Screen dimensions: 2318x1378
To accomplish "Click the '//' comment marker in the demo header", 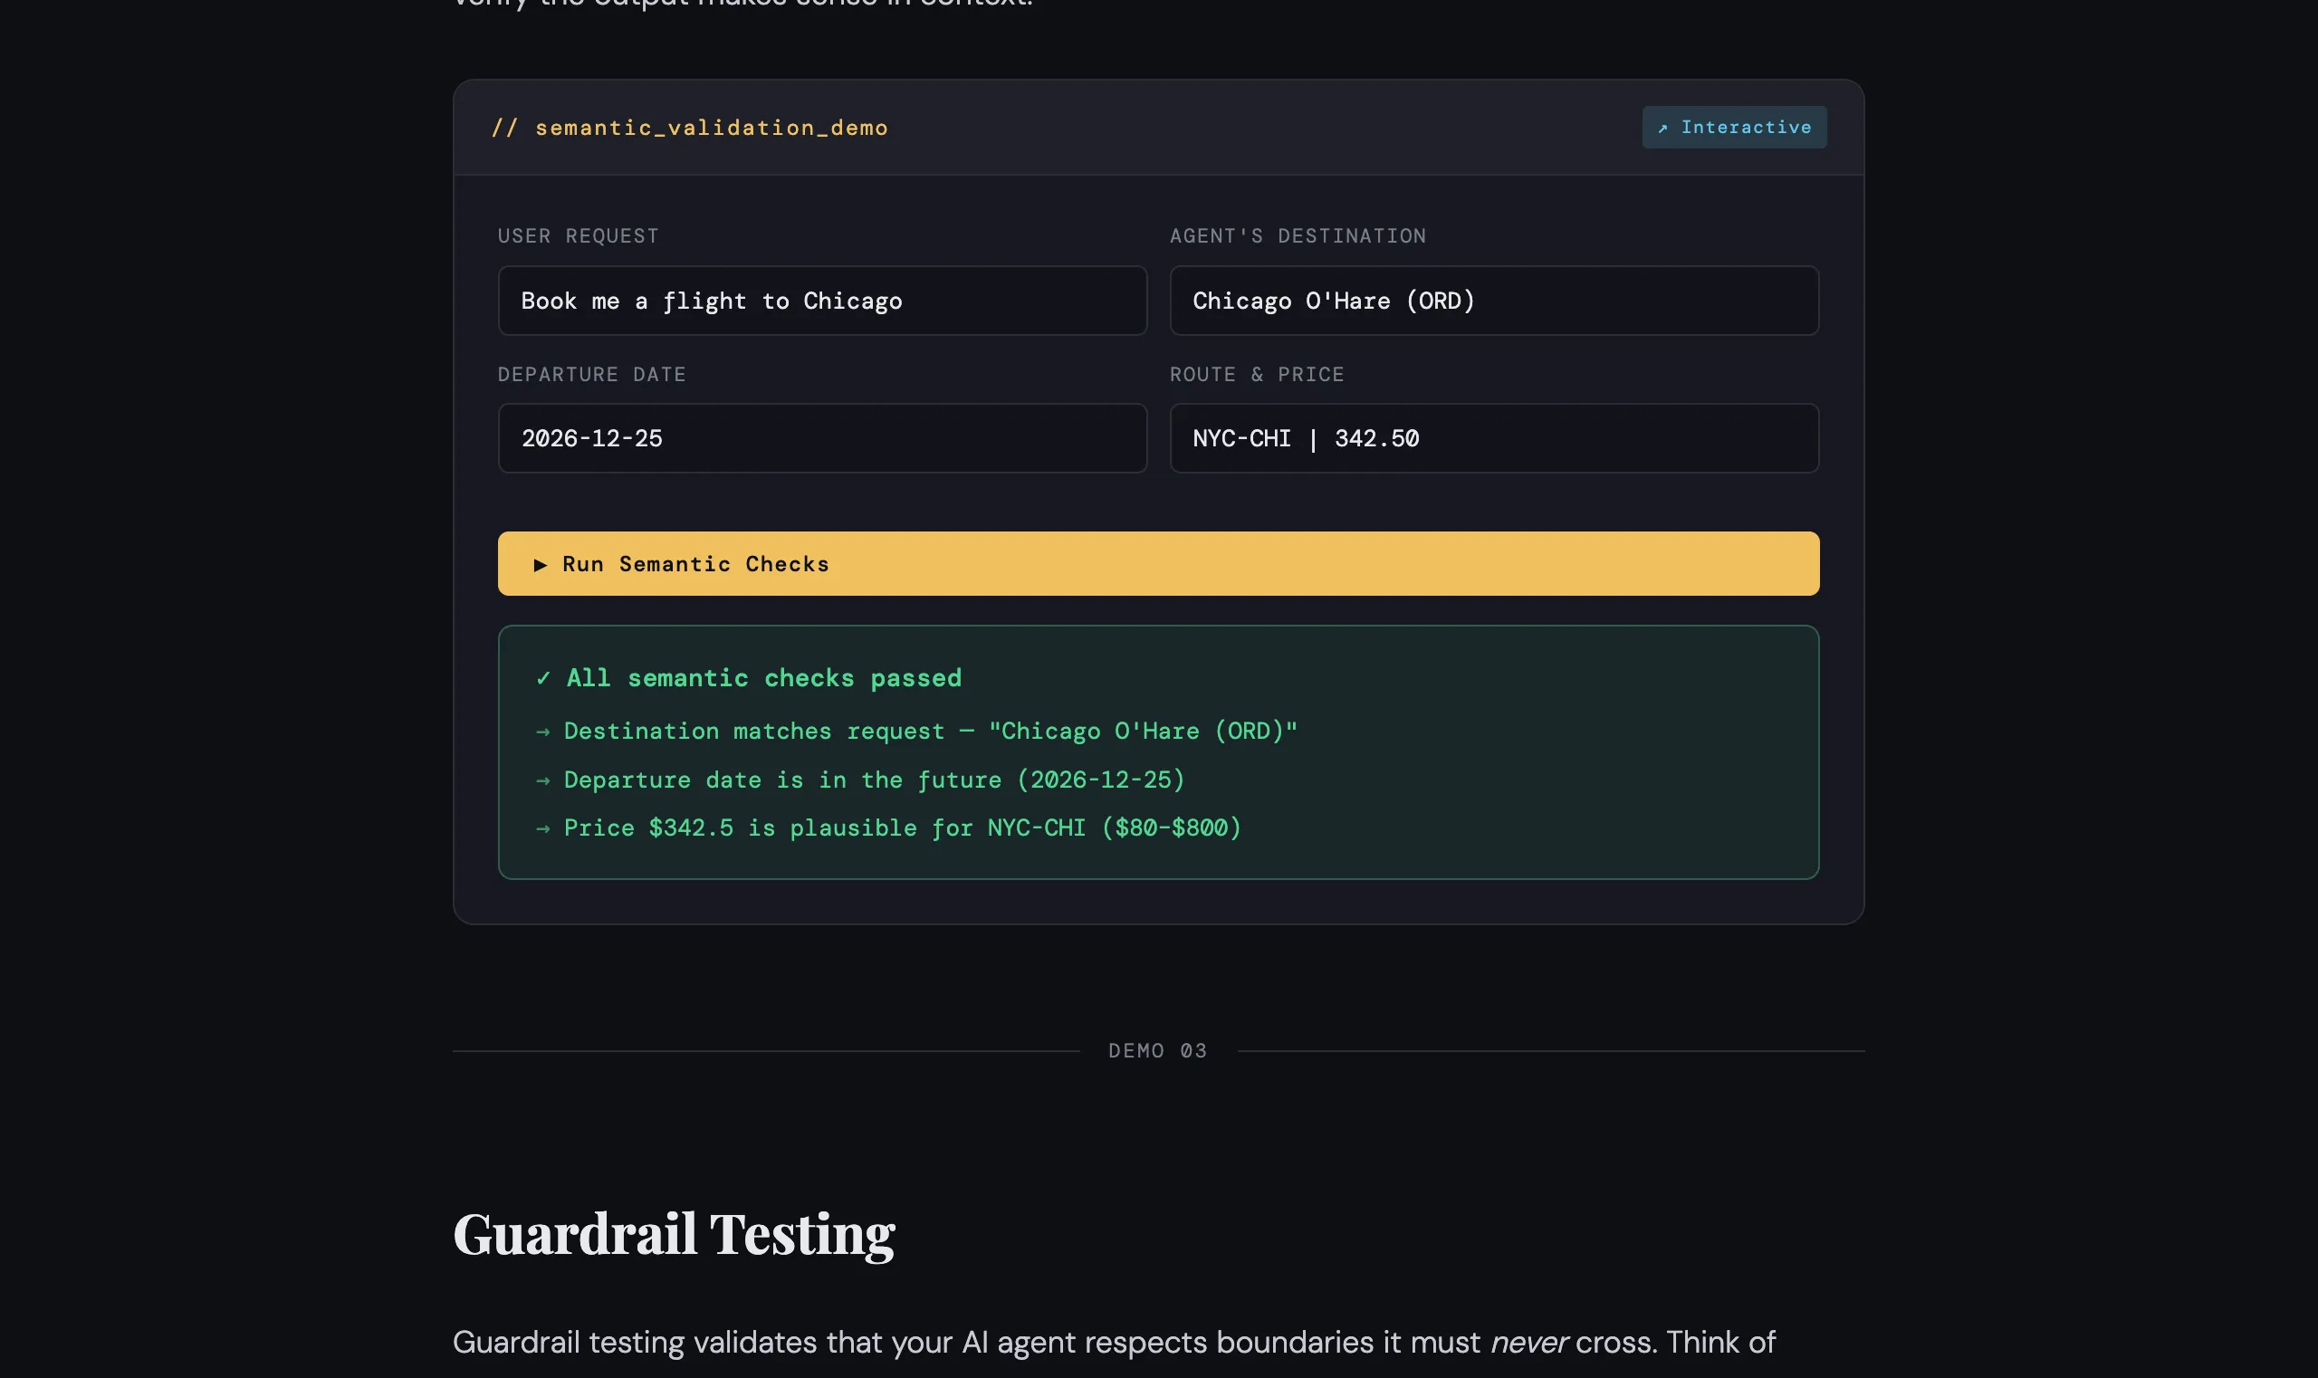I will click(x=506, y=128).
